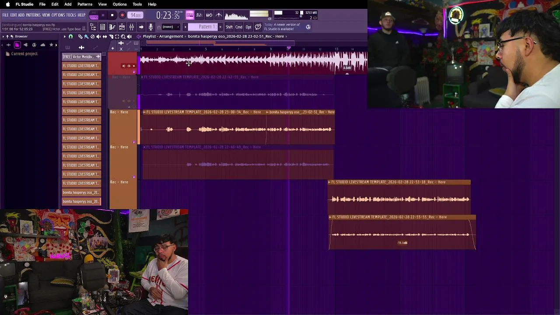The width and height of the screenshot is (560, 315).
Task: Select the Mute tool in playlist toolbar
Action: pos(98,36)
